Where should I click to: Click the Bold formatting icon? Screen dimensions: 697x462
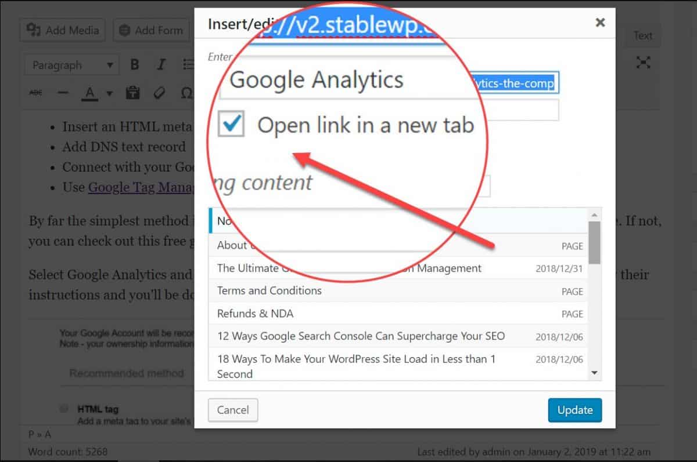(135, 65)
